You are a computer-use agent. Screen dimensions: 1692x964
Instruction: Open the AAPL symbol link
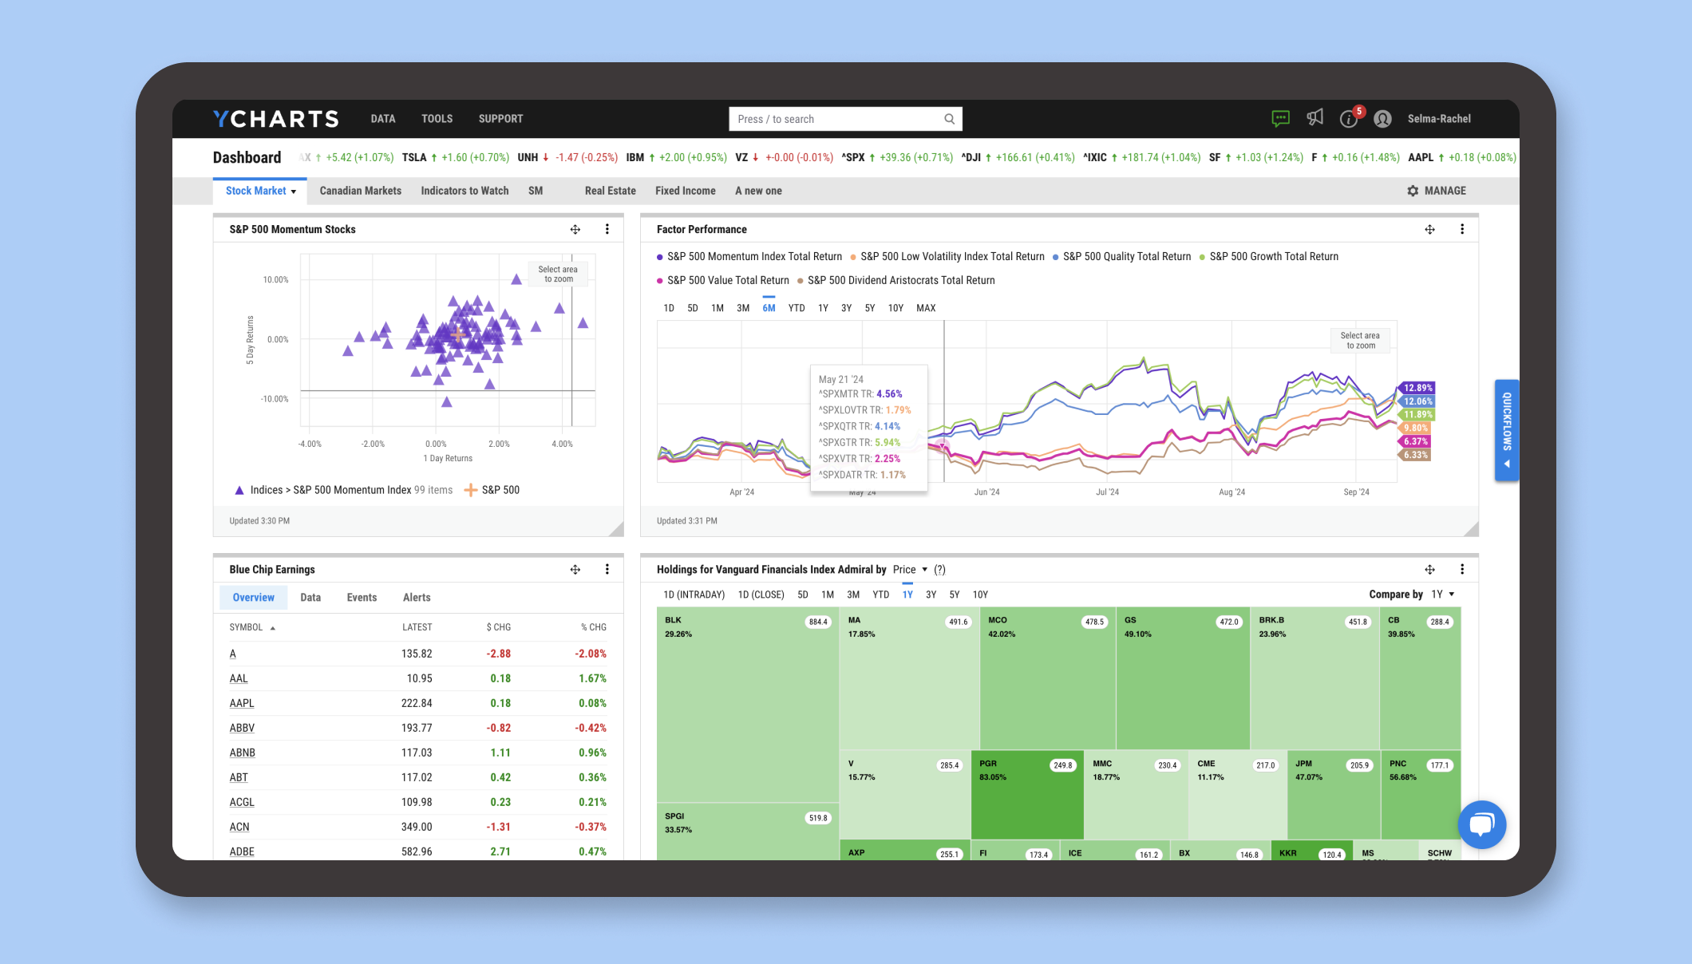pyautogui.click(x=242, y=703)
